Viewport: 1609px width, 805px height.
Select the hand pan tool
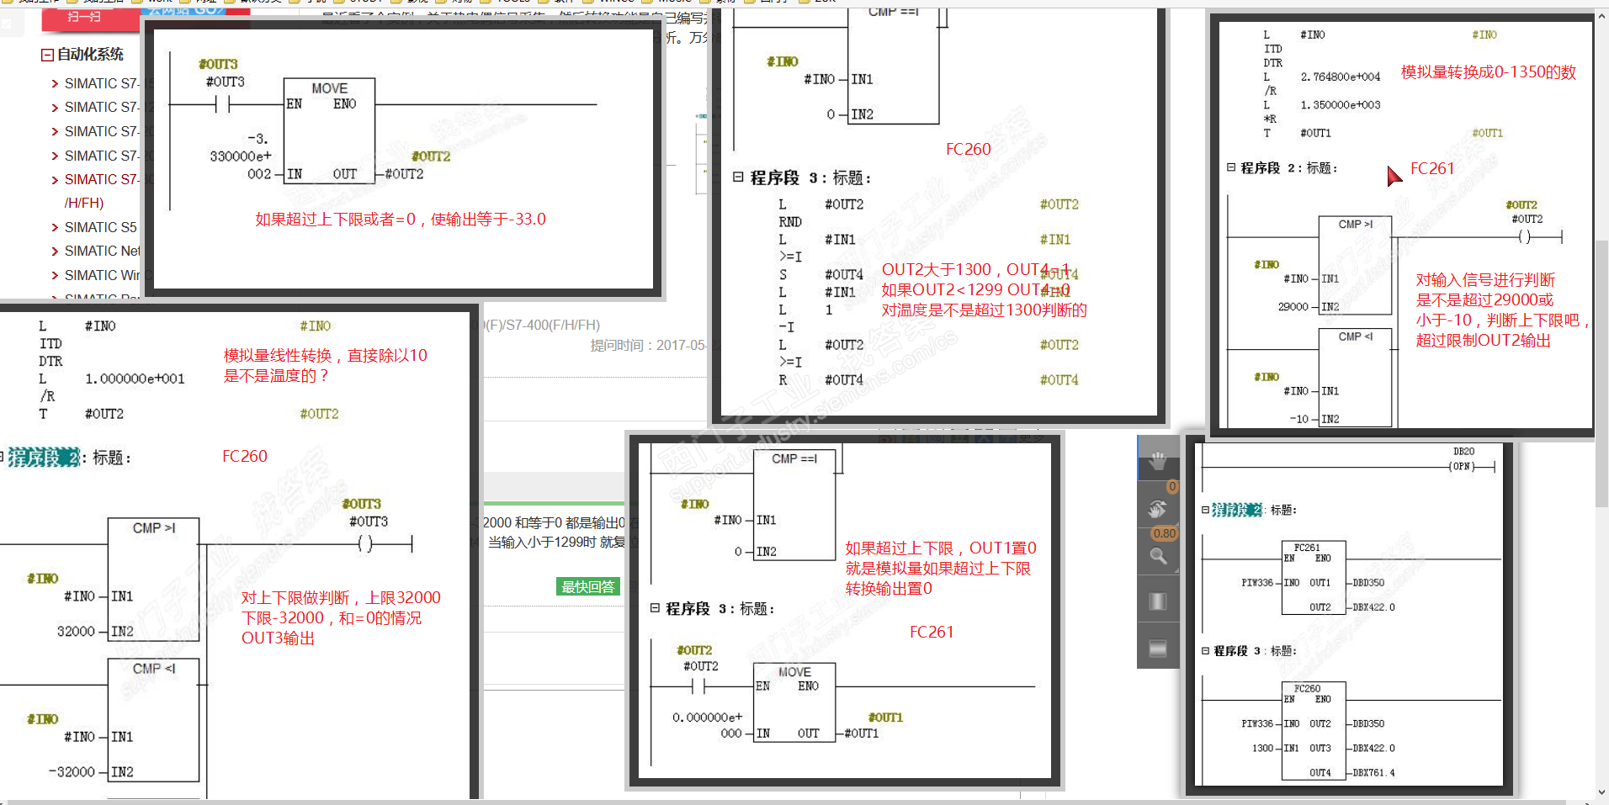point(1158,459)
